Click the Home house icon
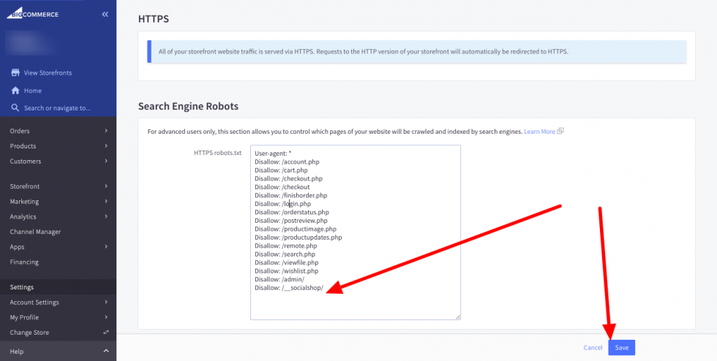 15,91
